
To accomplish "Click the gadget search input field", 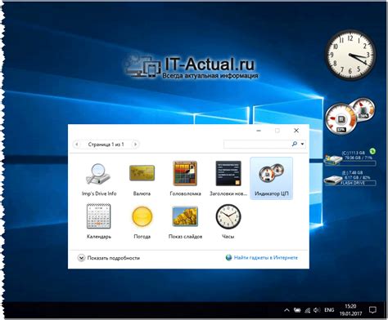I will pyautogui.click(x=257, y=144).
